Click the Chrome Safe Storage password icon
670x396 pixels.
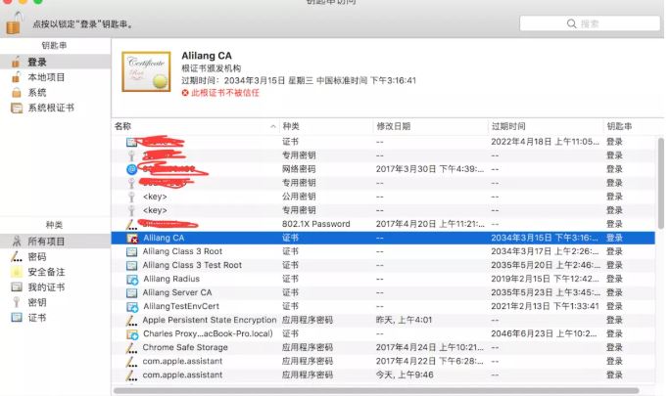point(131,348)
